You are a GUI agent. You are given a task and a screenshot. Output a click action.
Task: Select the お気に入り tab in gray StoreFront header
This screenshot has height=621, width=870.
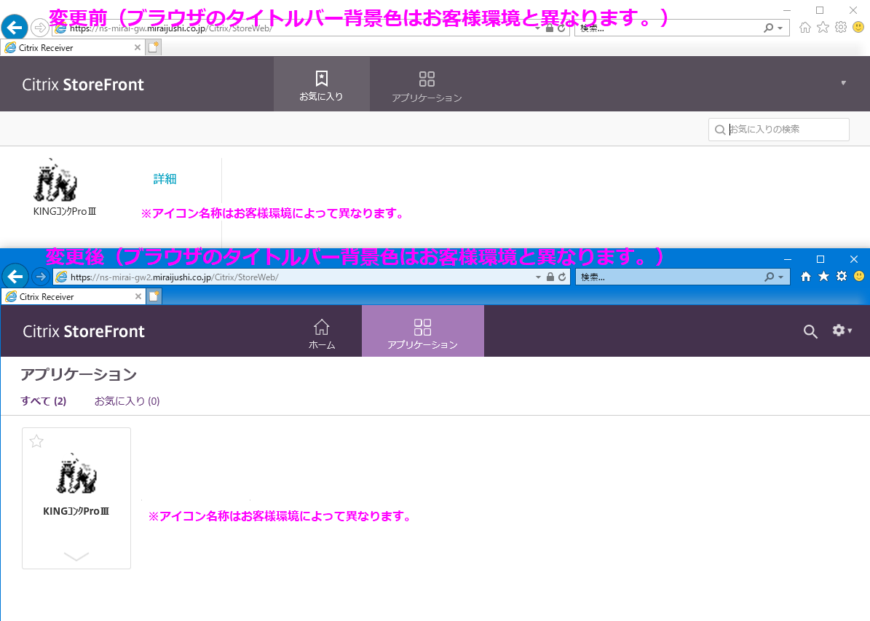pyautogui.click(x=321, y=84)
